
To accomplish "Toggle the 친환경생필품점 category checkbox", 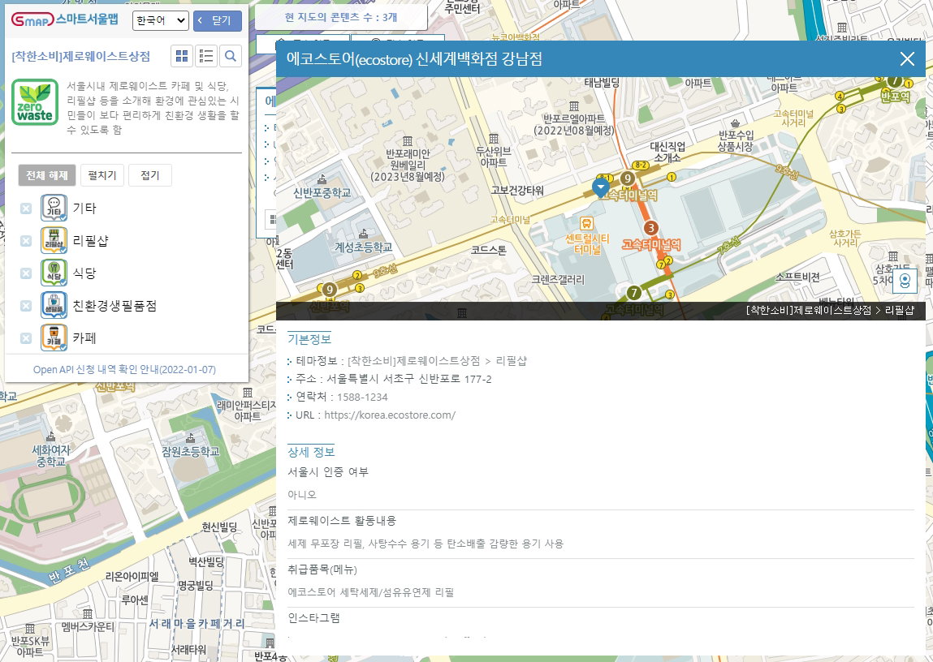I will pyautogui.click(x=26, y=306).
